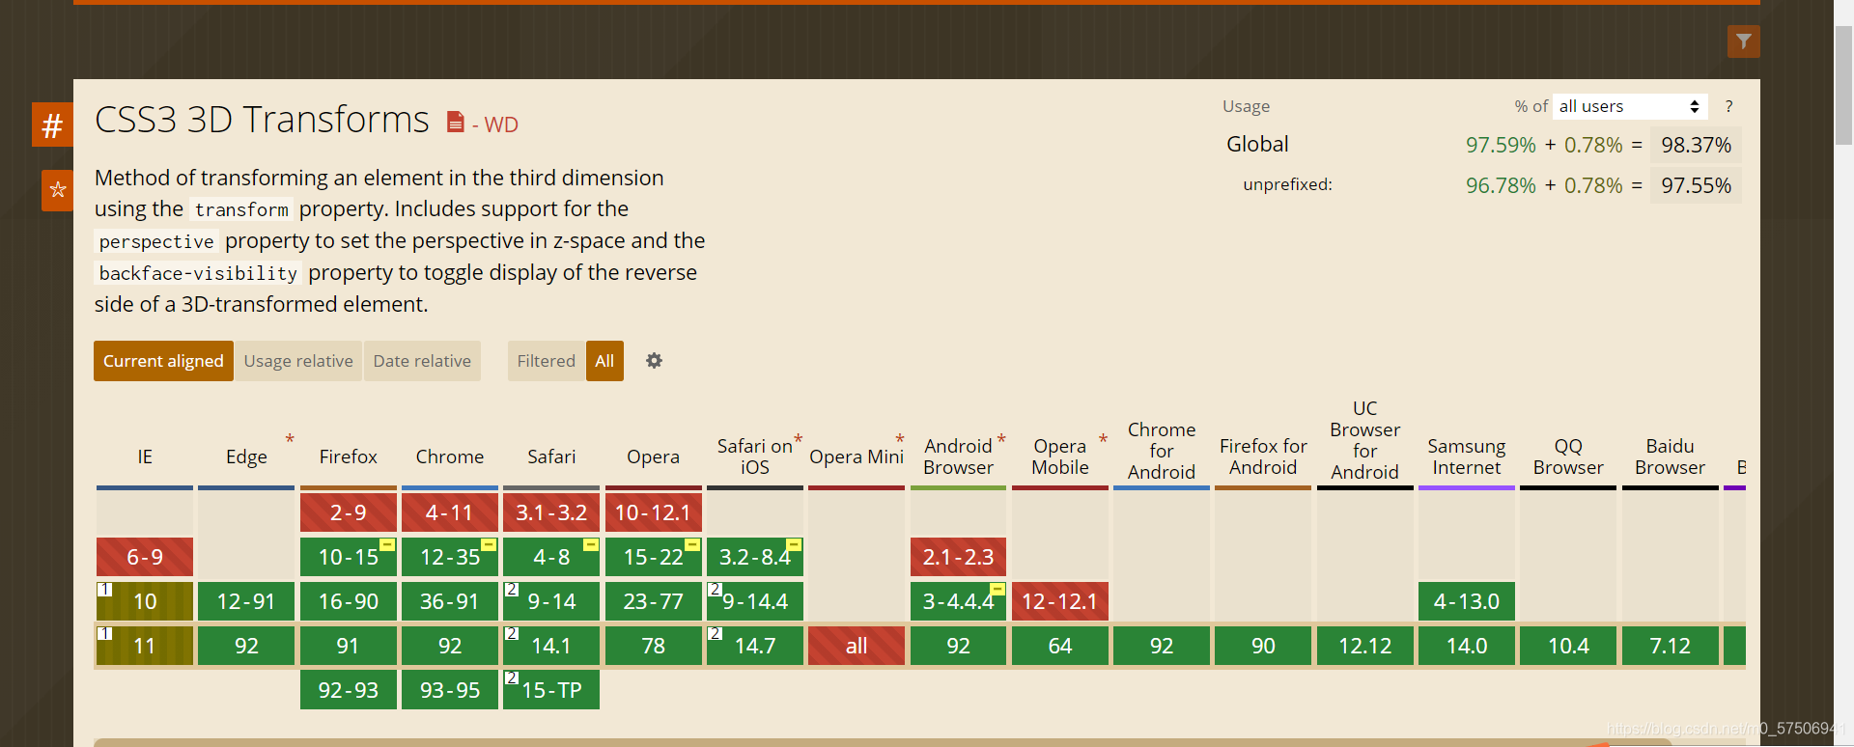Select the Safari 3.1-3.2 cell

click(x=551, y=512)
